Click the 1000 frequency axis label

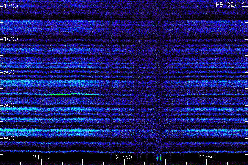click(x=11, y=39)
